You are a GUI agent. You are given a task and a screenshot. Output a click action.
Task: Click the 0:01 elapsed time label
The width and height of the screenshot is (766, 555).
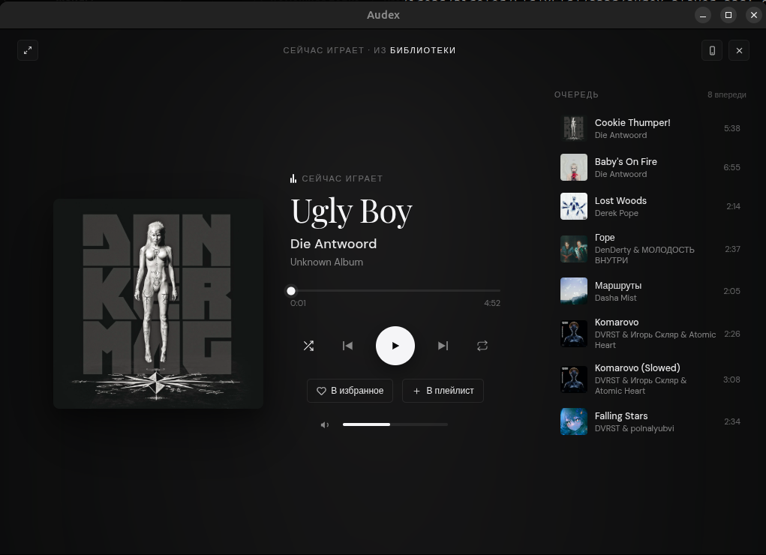click(x=298, y=304)
